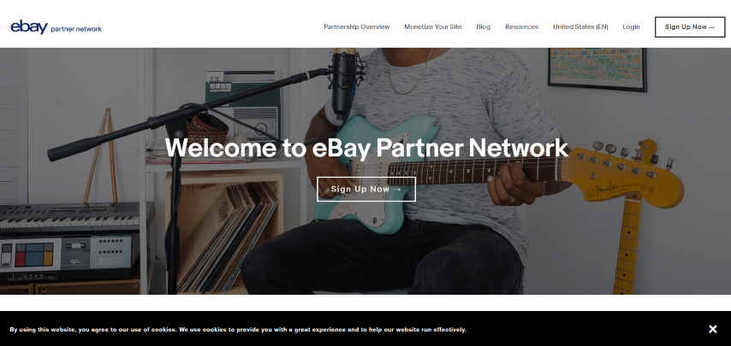This screenshot has height=346, width=731.
Task: Click the arrow icon in header Sign Up button
Action: pos(711,27)
